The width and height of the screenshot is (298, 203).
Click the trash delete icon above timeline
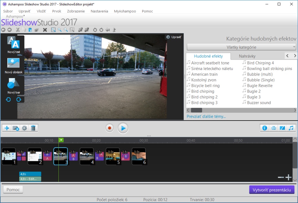tap(33, 128)
